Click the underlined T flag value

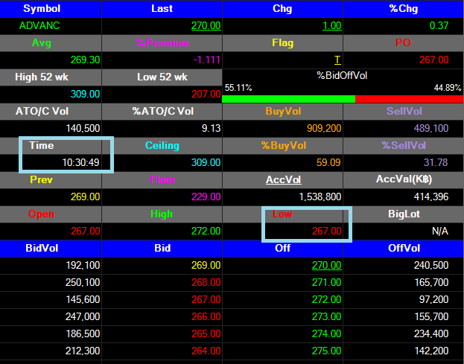coord(337,60)
